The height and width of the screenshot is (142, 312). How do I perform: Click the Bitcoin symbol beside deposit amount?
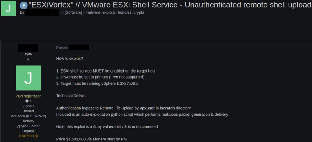[x=37, y=136]
